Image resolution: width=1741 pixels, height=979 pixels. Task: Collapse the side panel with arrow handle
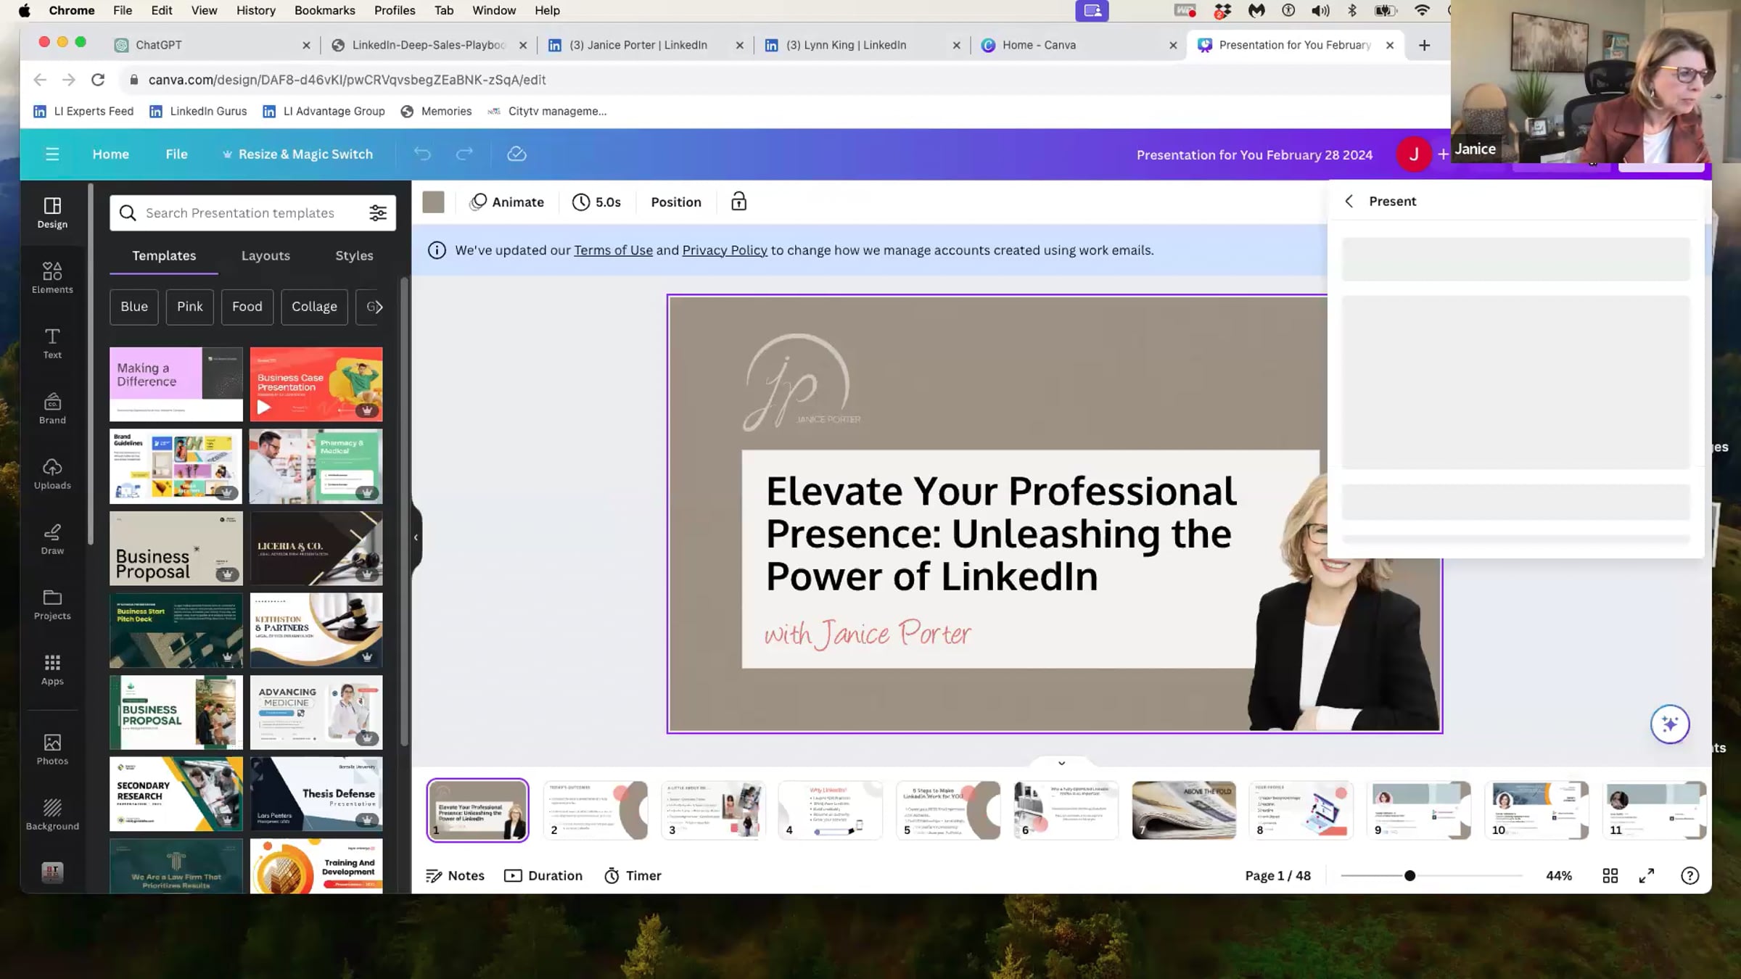(416, 537)
